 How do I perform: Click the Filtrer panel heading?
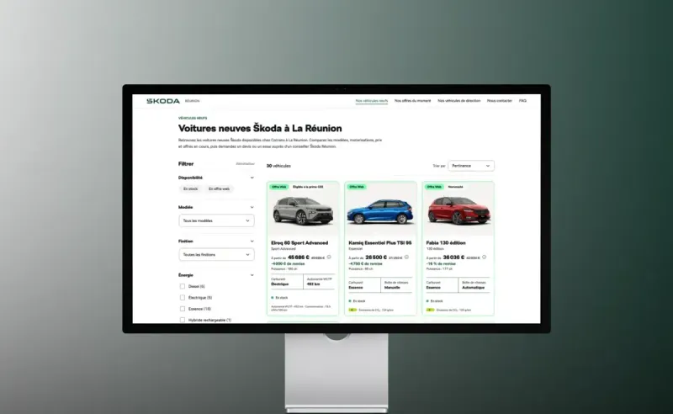tap(186, 164)
